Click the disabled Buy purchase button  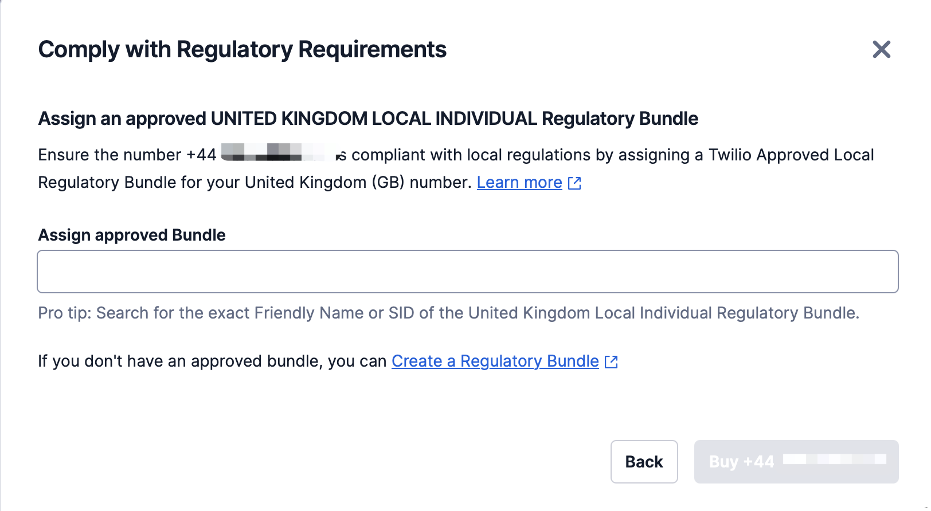(x=796, y=462)
